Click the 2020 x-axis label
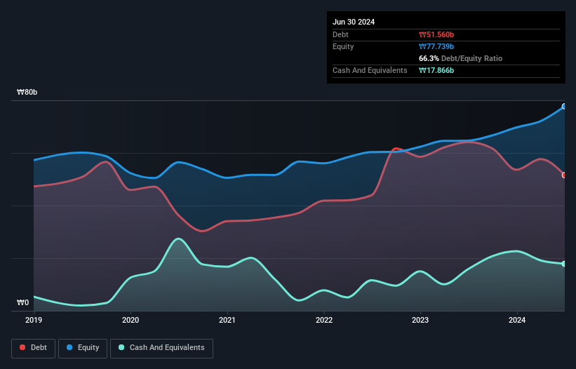Viewport: 576px width, 369px height. coord(130,320)
